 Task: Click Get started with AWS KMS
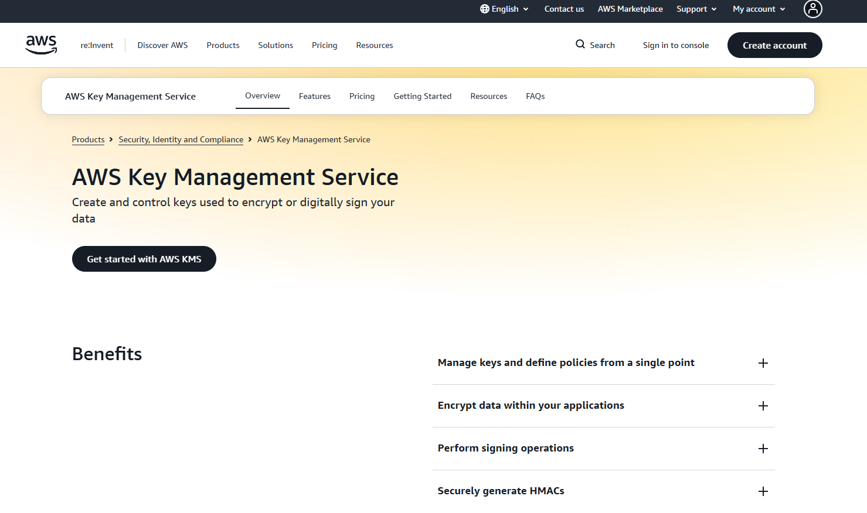coord(144,259)
